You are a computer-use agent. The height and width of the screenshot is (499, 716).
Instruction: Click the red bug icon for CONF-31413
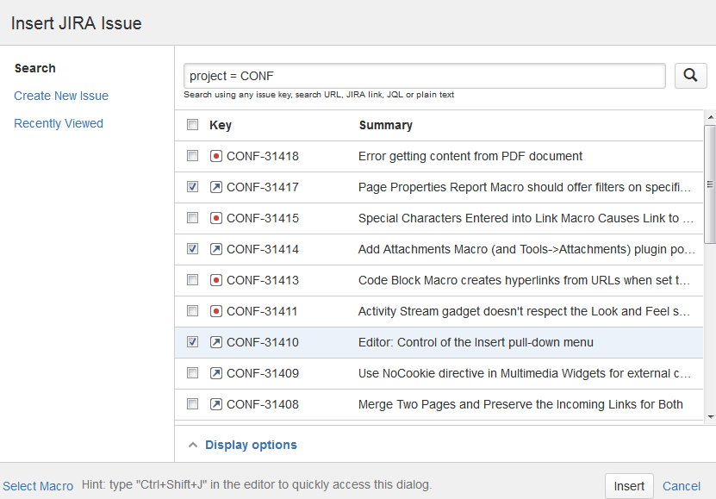pos(216,280)
